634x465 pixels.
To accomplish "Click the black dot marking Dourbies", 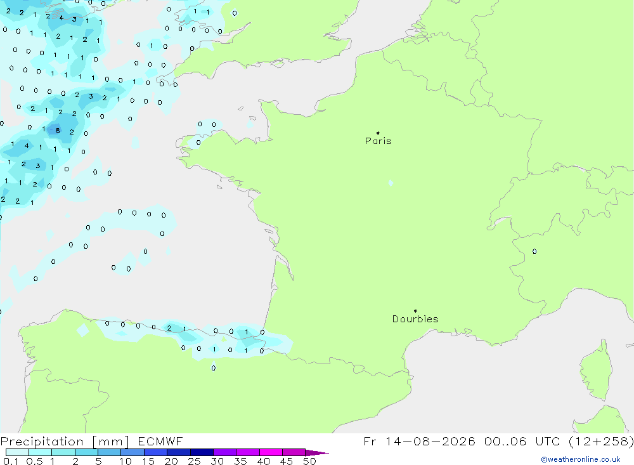I will (415, 311).
